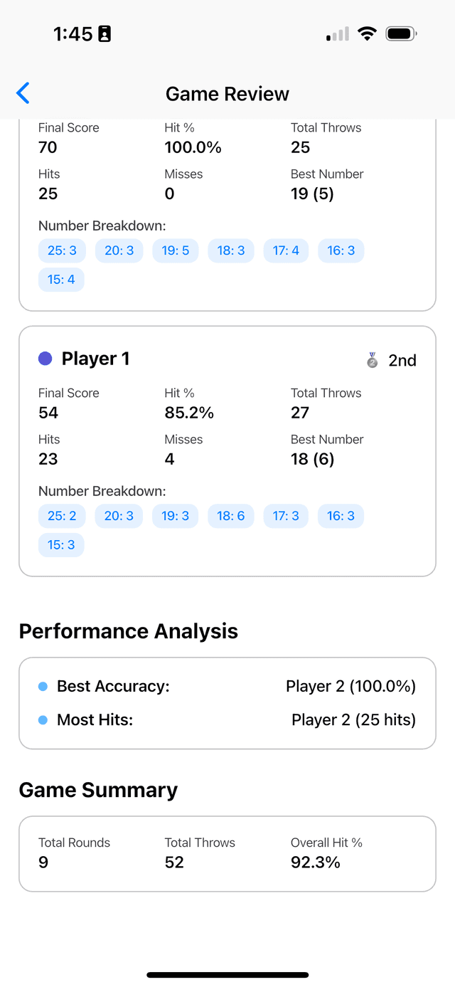Tap Player 1's '15: 3' breakdown chip
Image resolution: width=455 pixels, height=987 pixels.
(61, 545)
